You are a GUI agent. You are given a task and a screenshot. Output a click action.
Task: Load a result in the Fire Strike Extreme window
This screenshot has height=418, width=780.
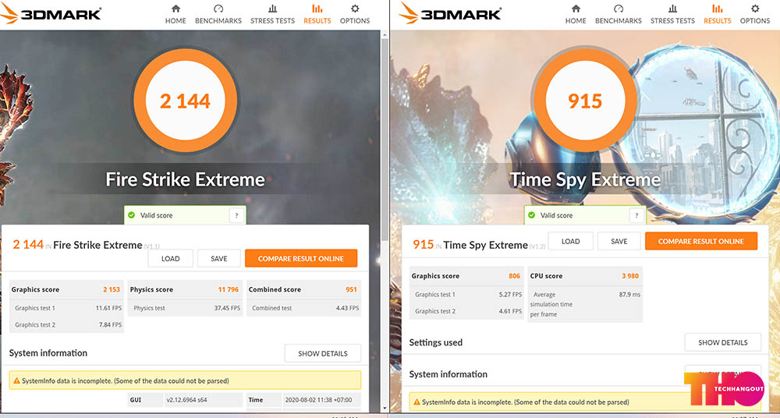coord(171,258)
